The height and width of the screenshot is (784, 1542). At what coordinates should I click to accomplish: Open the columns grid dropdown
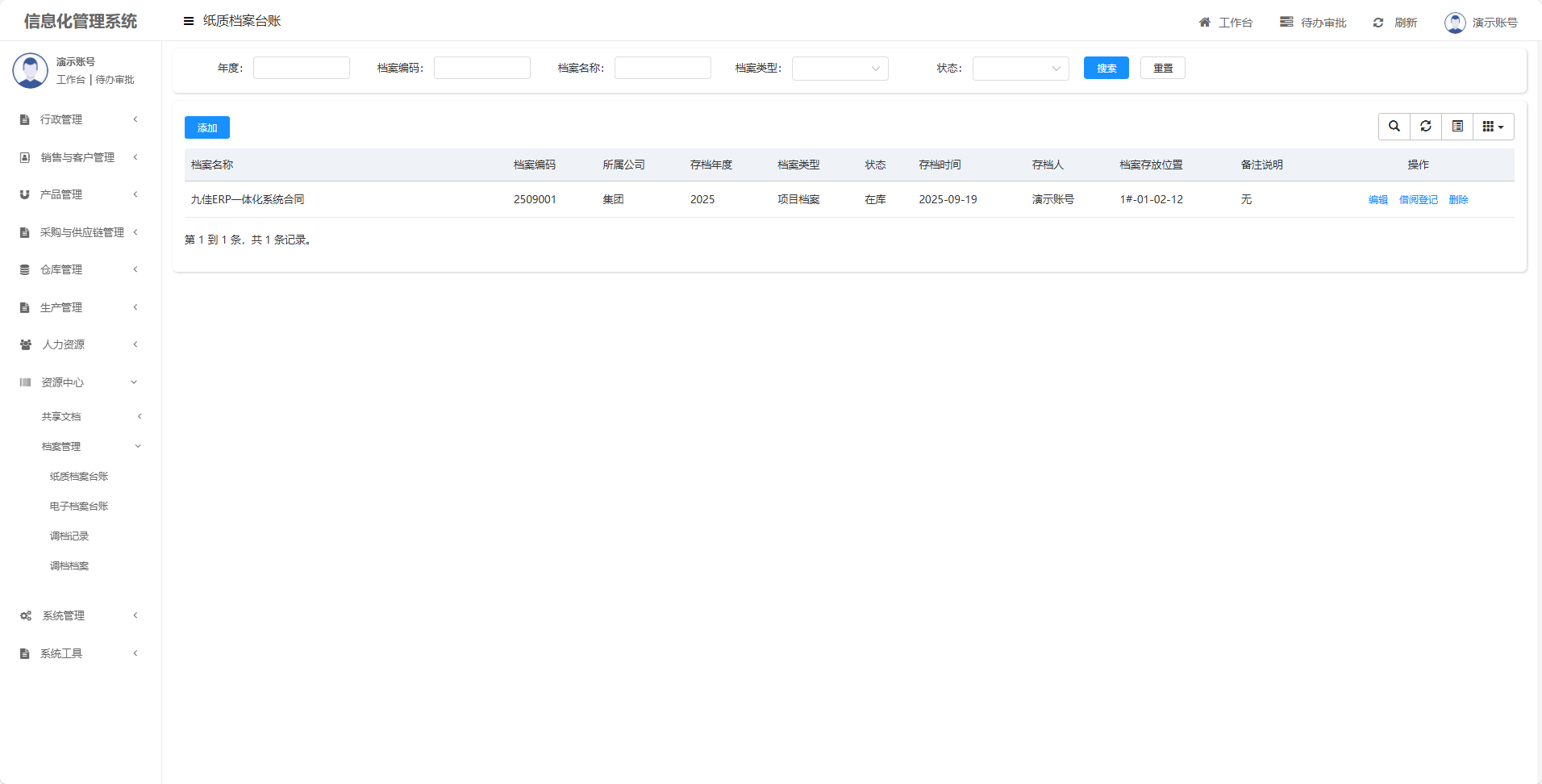click(1493, 127)
